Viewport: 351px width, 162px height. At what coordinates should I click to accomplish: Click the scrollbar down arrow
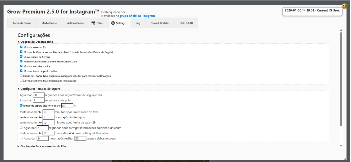tap(341, 145)
